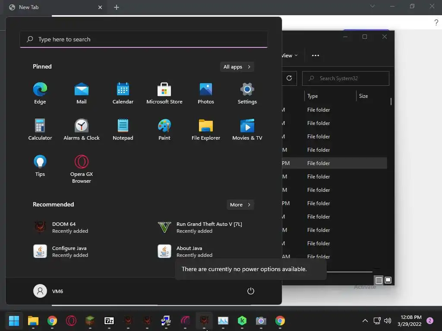Close the New Tab tab
442x331 pixels.
[x=100, y=7]
